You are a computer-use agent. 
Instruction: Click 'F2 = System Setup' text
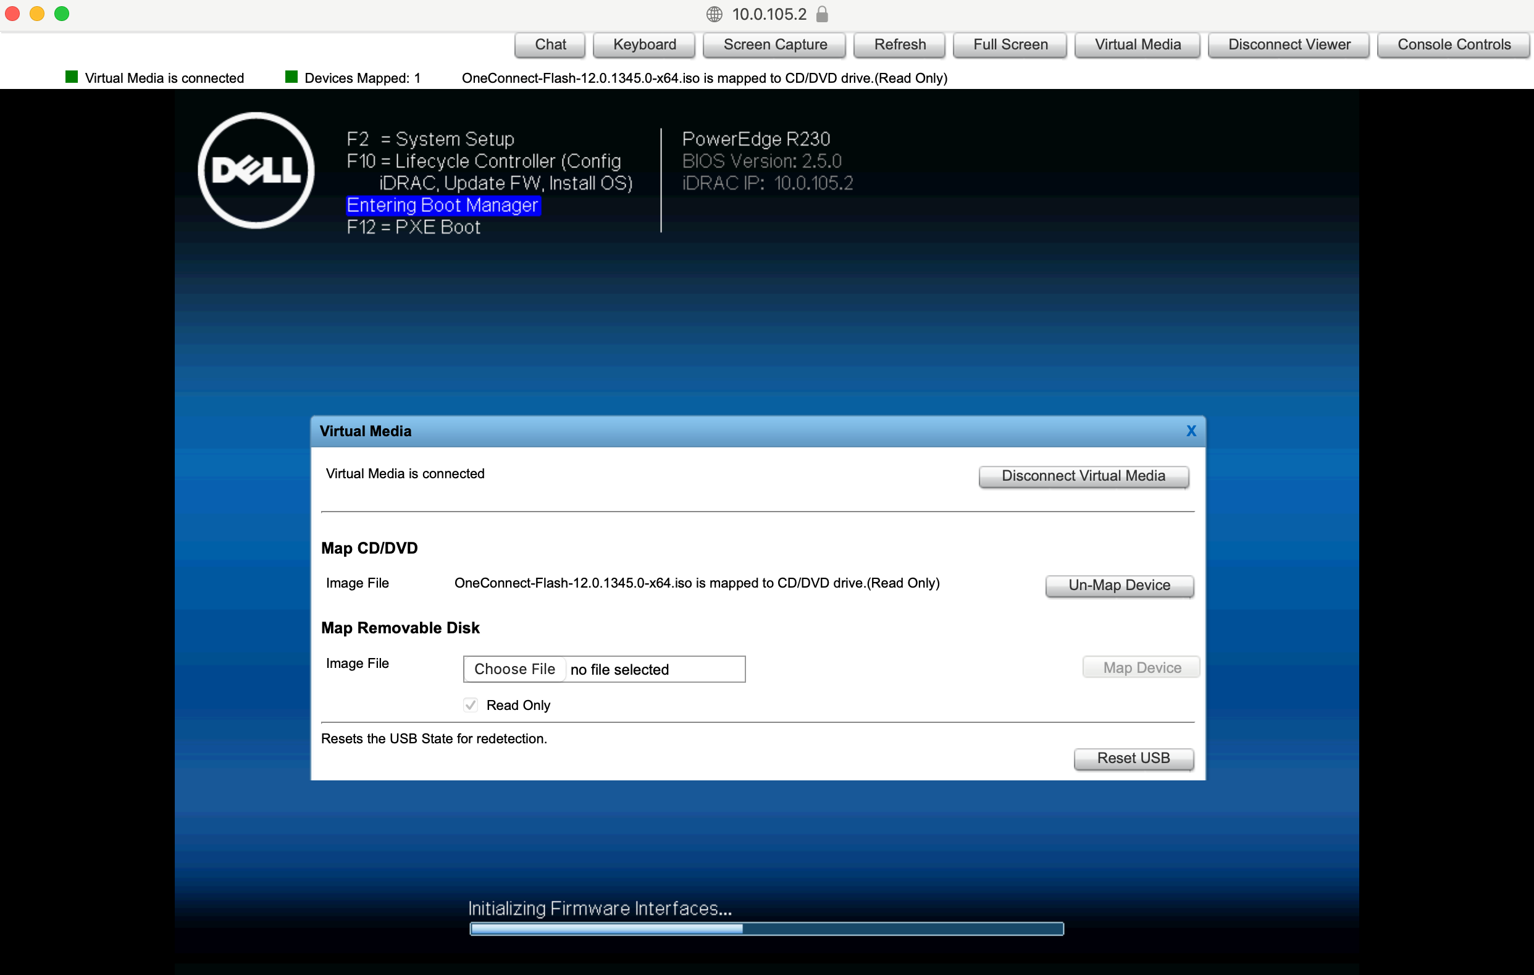[430, 139]
